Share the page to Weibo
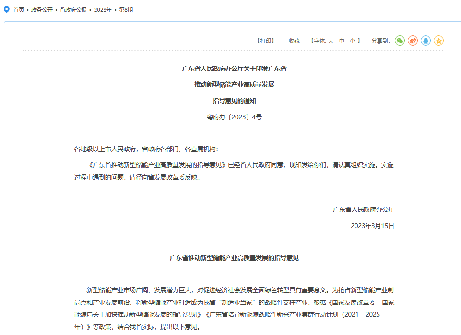Screen dimensions: 461x335 (413, 41)
